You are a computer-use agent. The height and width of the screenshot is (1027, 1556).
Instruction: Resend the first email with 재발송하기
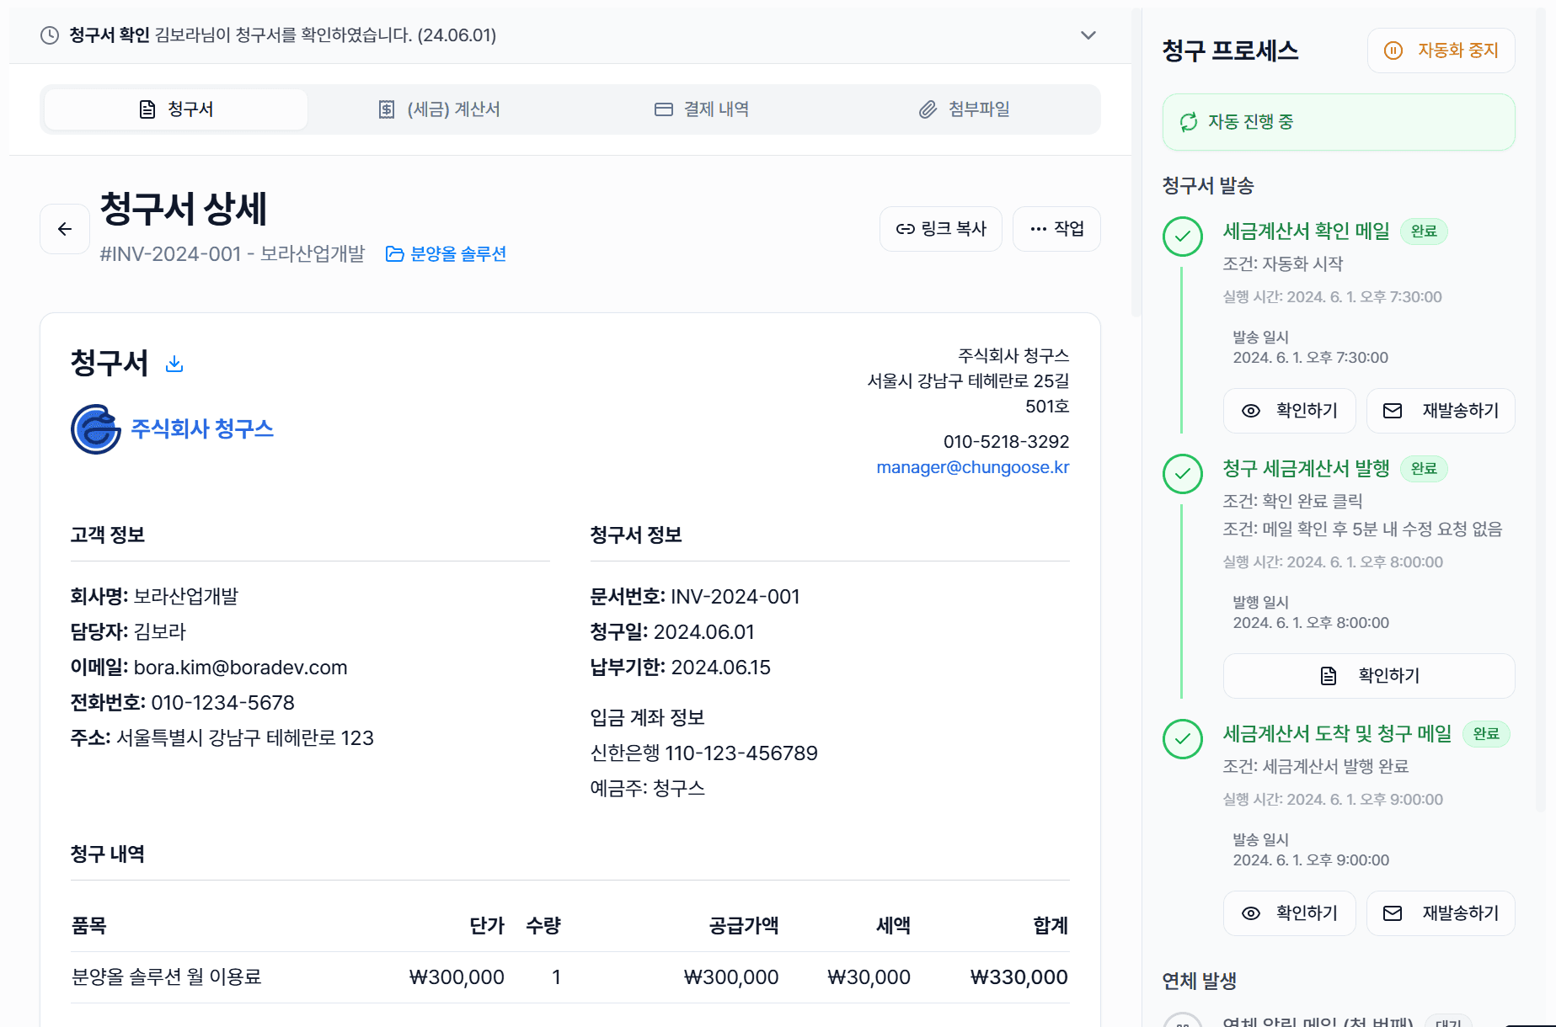(1441, 411)
